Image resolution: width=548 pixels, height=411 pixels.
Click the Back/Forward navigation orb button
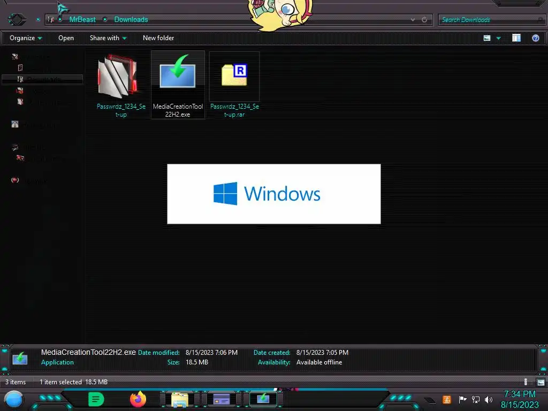point(17,19)
